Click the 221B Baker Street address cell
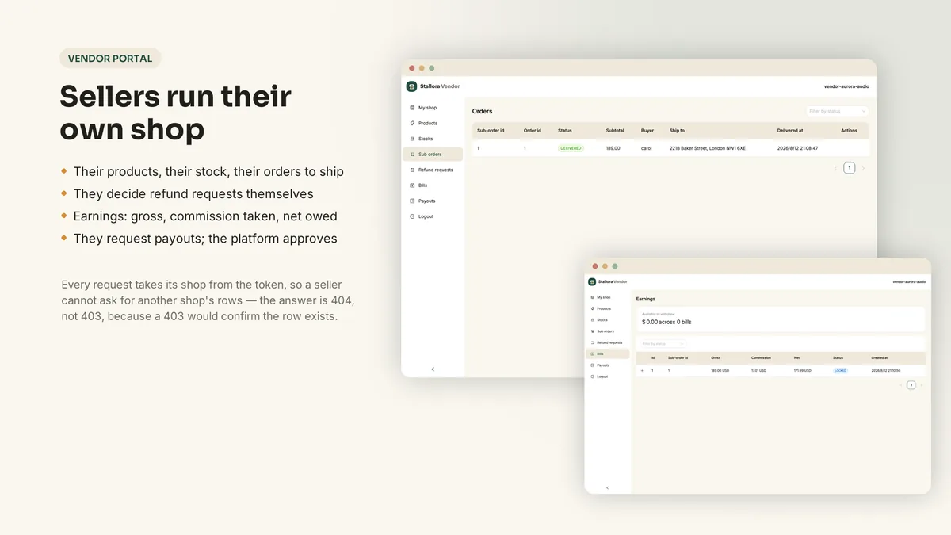This screenshot has height=535, width=951. coord(708,148)
